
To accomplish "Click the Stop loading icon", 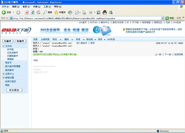I will coord(27,12).
